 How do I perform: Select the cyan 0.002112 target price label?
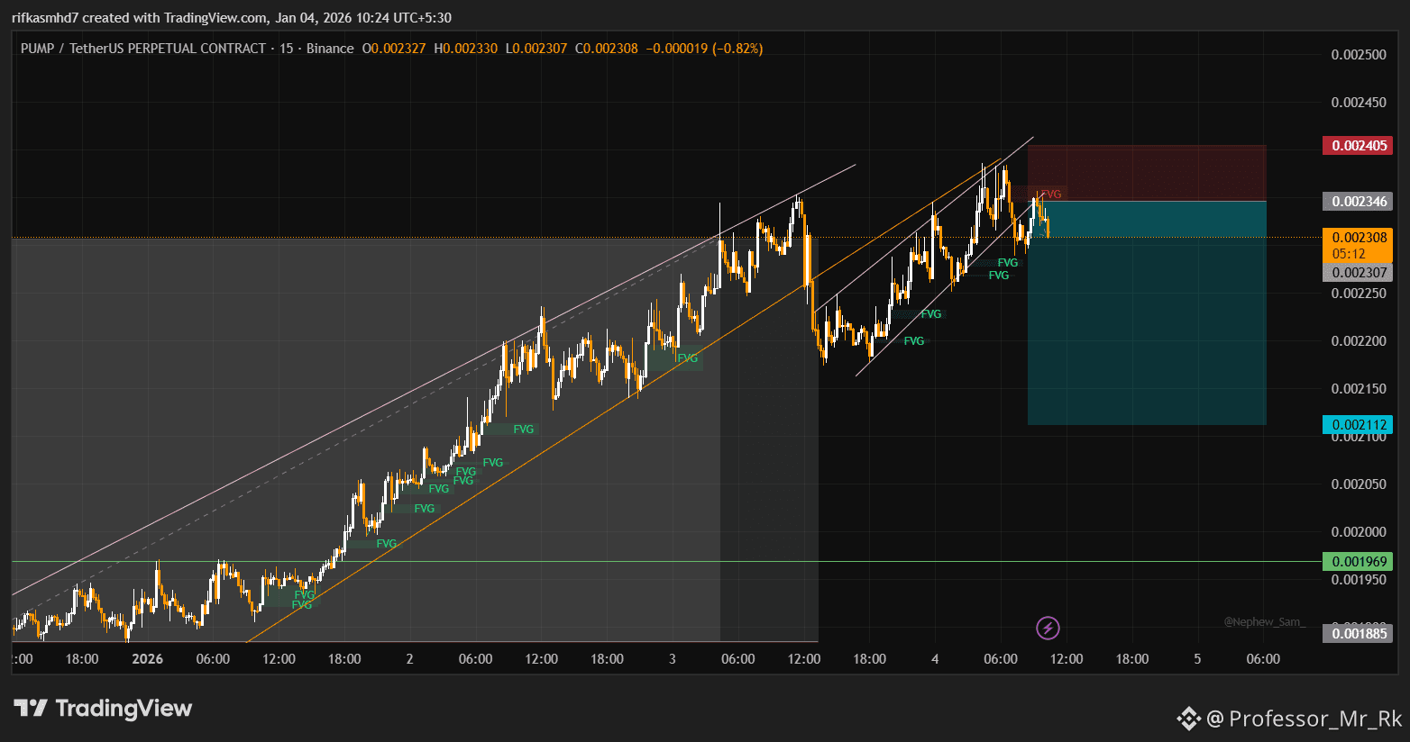point(1357,425)
